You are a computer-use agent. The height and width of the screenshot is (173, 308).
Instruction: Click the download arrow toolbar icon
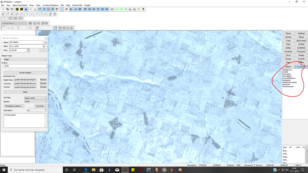tap(26, 9)
